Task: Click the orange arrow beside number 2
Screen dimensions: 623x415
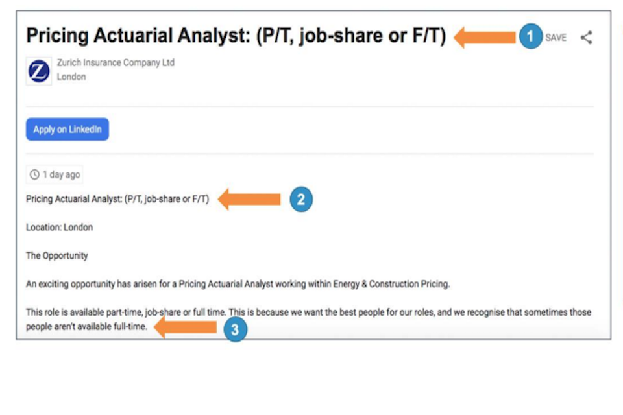Action: (x=249, y=200)
